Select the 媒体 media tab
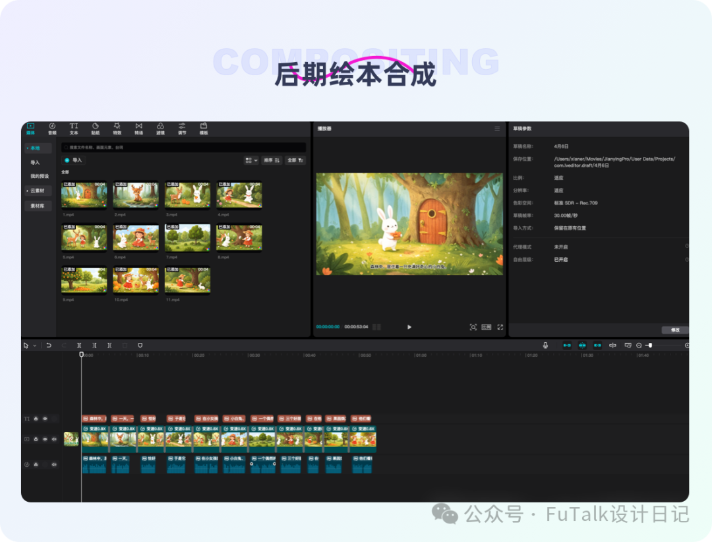The width and height of the screenshot is (712, 542). 30,129
